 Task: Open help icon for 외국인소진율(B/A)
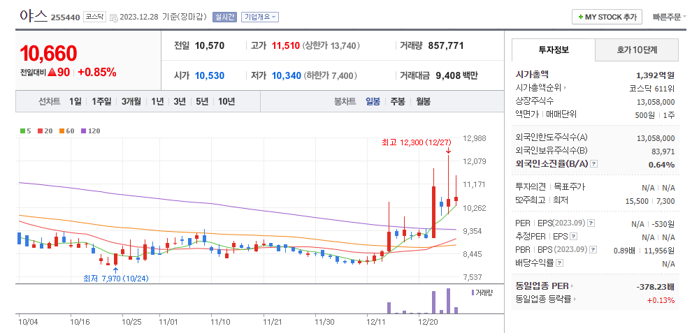594,164
